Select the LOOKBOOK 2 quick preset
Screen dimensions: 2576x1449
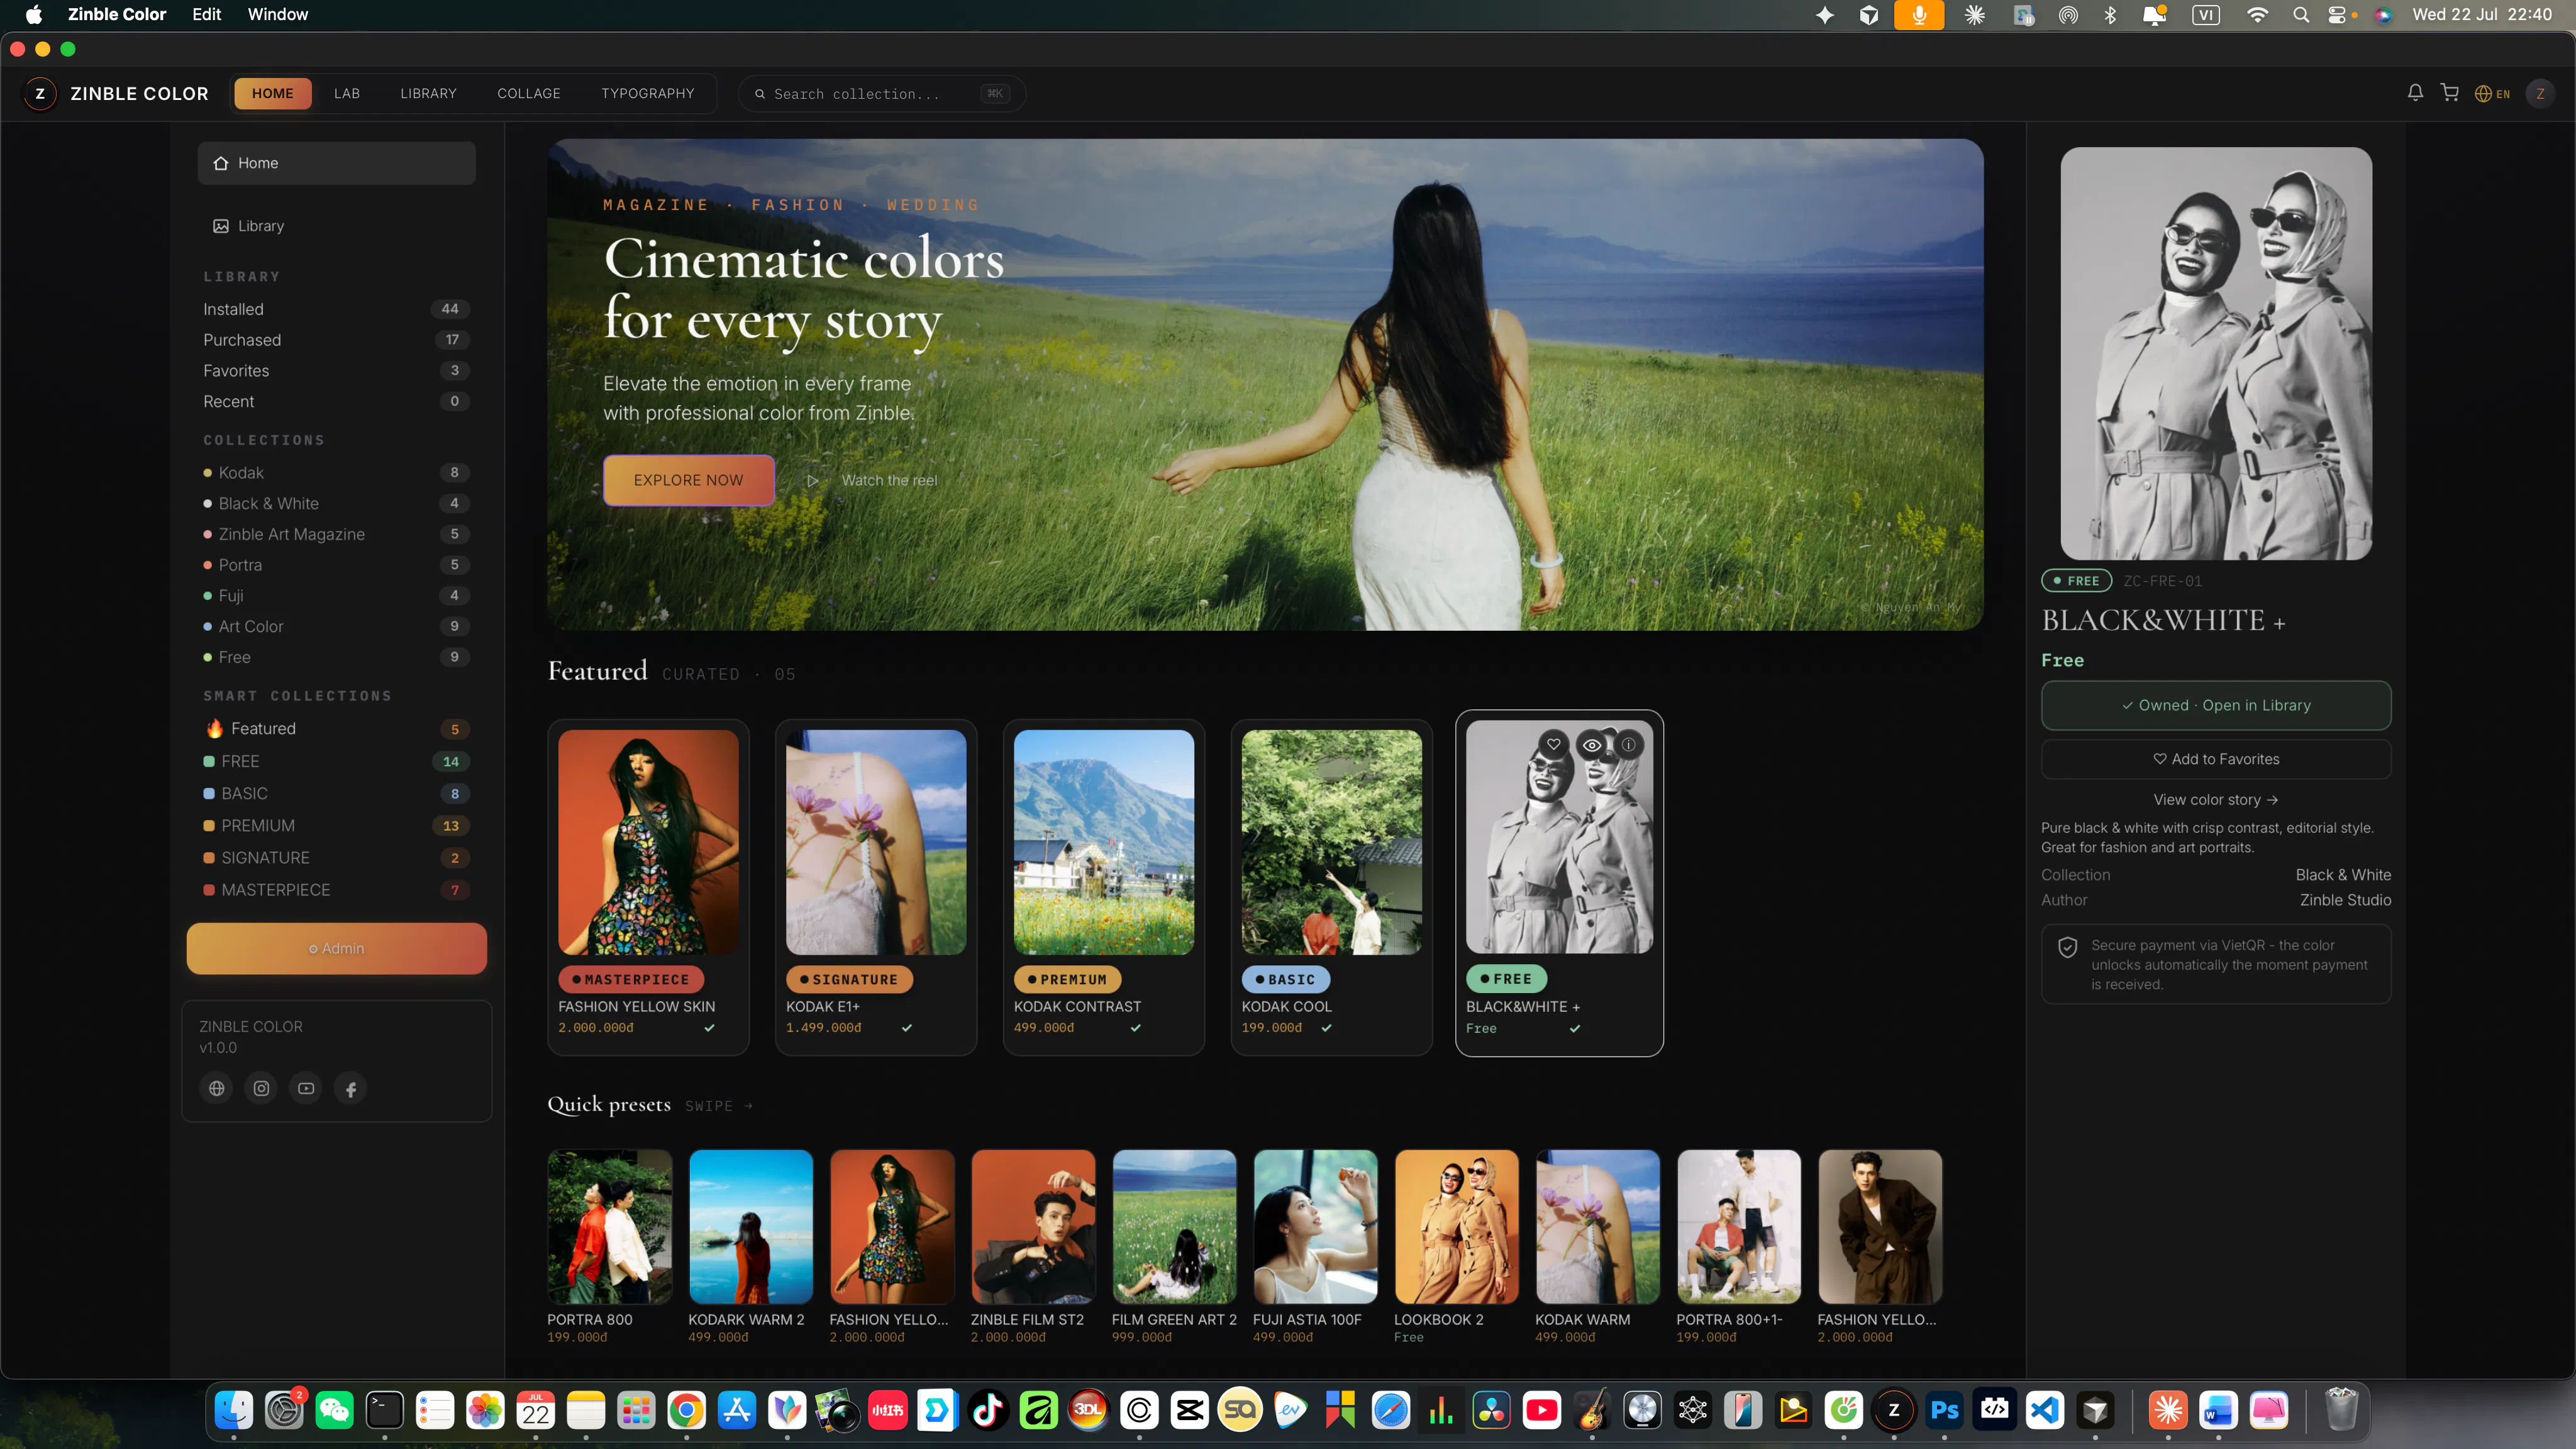coord(1457,1246)
